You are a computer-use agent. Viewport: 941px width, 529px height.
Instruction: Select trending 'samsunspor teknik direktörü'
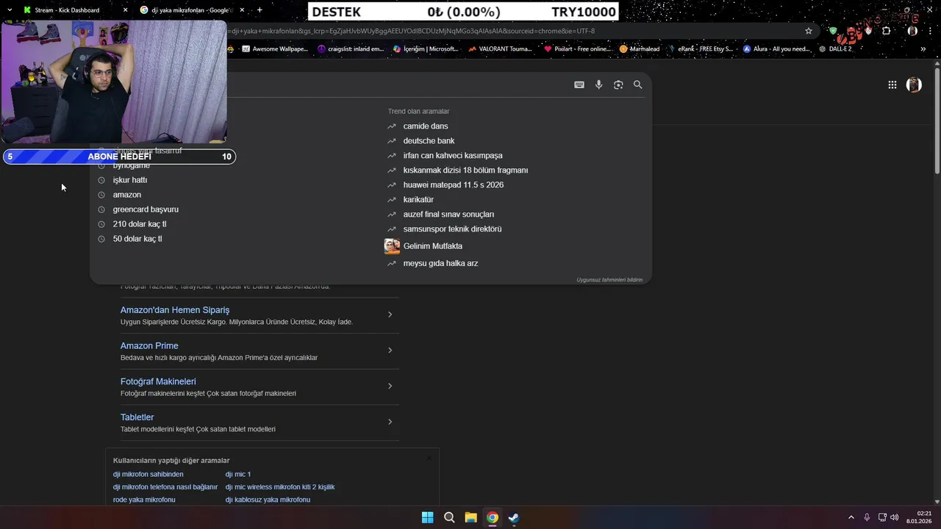(452, 229)
